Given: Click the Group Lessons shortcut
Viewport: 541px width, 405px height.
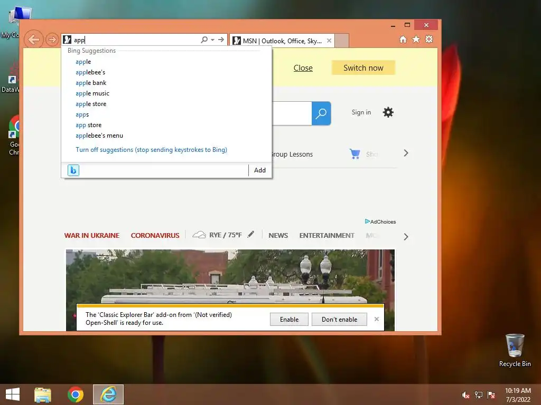Looking at the screenshot, I should pos(292,155).
